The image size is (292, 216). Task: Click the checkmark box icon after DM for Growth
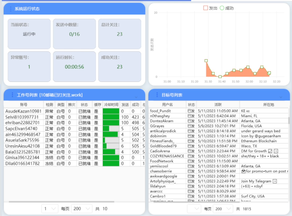[x=270, y=151]
